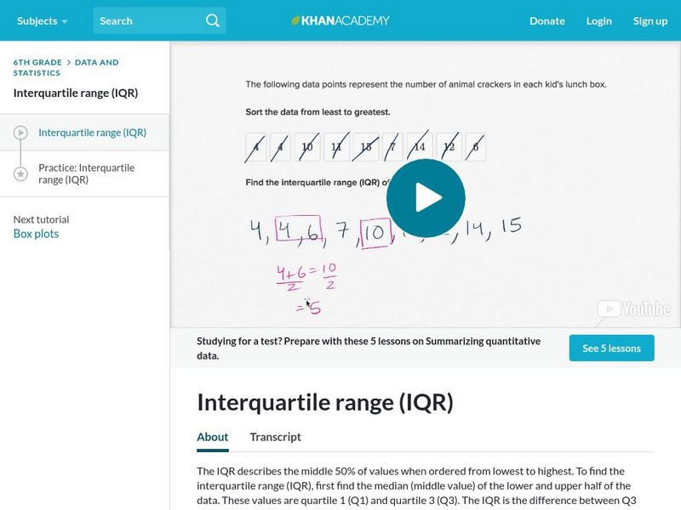This screenshot has width=681, height=510.
Task: Click the Khan Academy leaf logo
Action: click(295, 20)
